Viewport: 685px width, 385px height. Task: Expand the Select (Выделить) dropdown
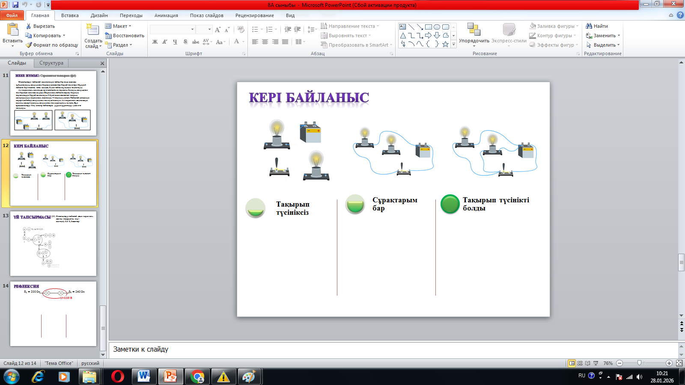point(604,45)
